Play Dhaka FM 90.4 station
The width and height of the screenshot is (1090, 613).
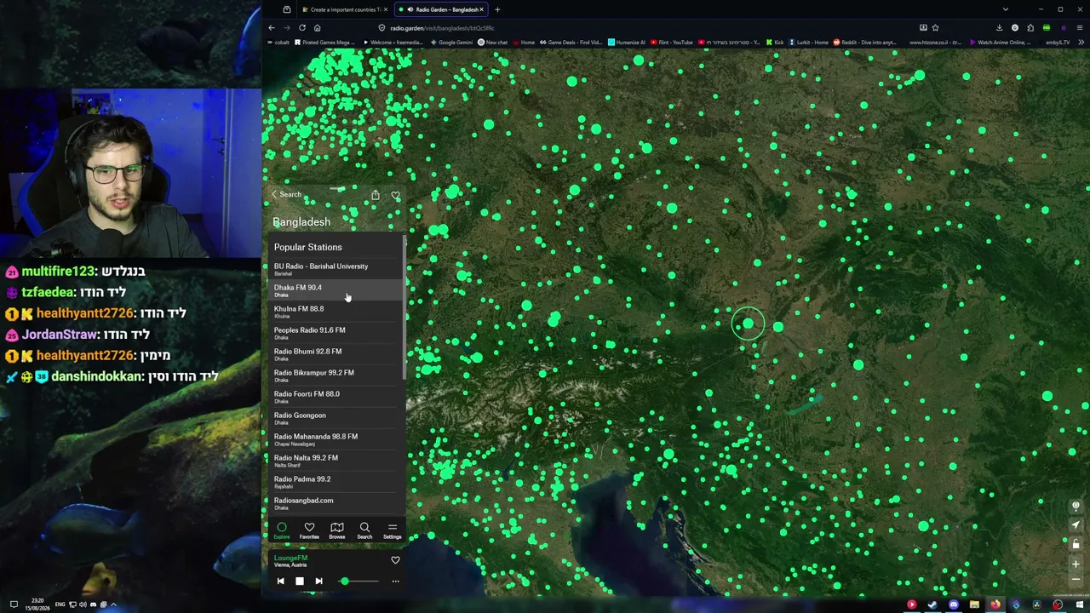[x=336, y=290]
